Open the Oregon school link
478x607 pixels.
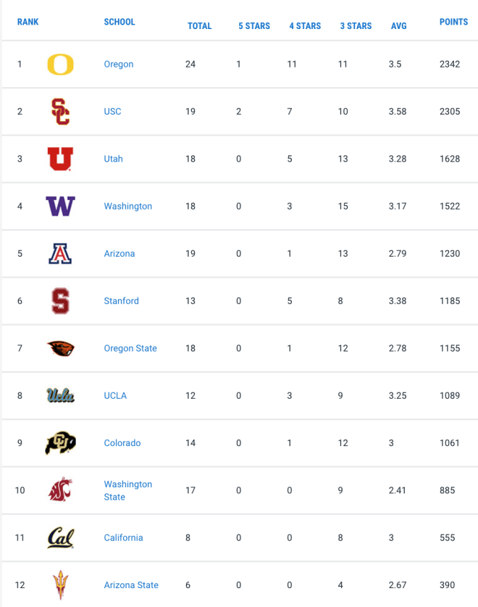coord(119,65)
